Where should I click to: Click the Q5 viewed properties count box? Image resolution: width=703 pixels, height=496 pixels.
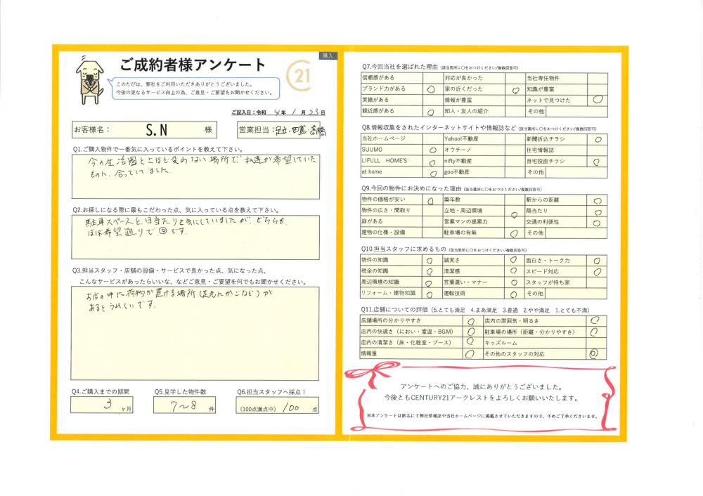pyautogui.click(x=186, y=405)
